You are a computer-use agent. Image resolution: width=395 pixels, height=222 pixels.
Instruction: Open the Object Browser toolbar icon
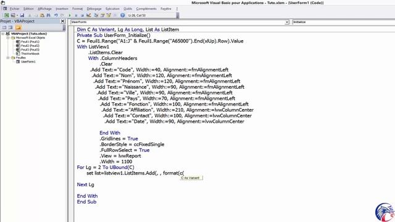click(109, 15)
